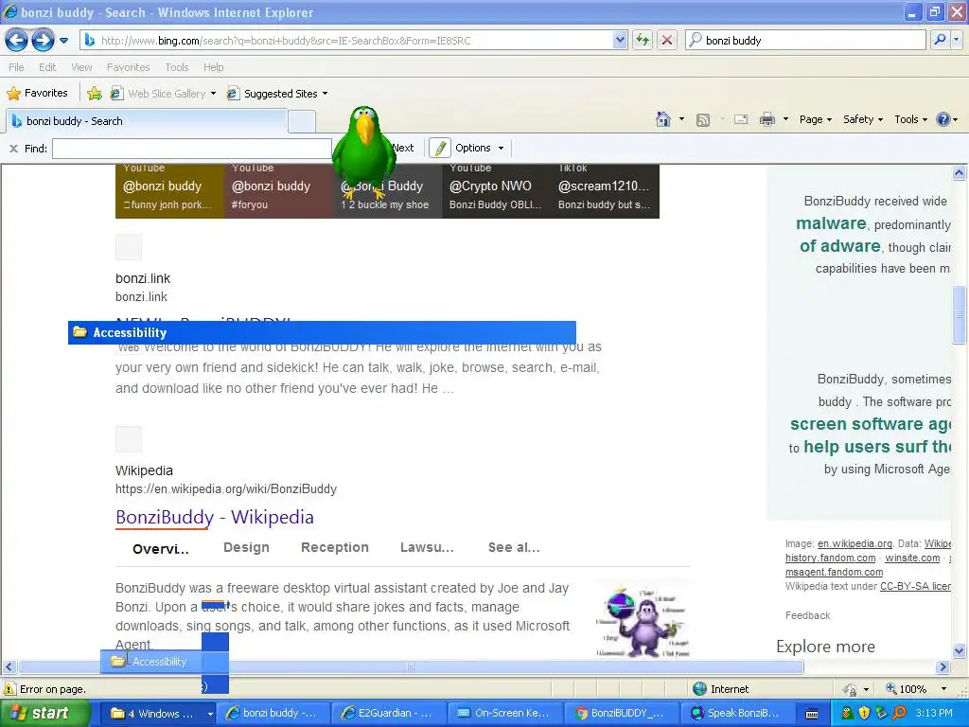Screen dimensions: 969x727
Task: Open the search provider dropdown arrow
Action: 956,40
